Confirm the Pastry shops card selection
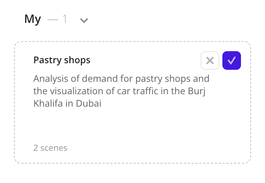Screen dimensions: 265x183 click(x=232, y=60)
